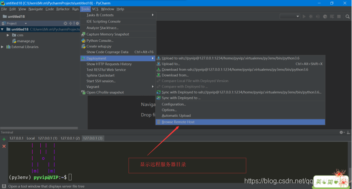Image resolution: width=352 pixels, height=189 pixels.
Task: Click the manage.py Python file icon
Action: coord(14,41)
